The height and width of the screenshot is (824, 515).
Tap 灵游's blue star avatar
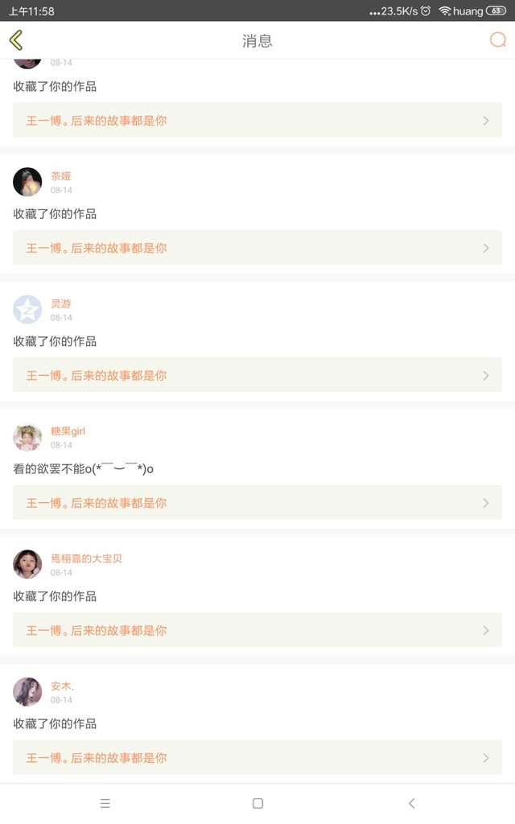point(27,310)
